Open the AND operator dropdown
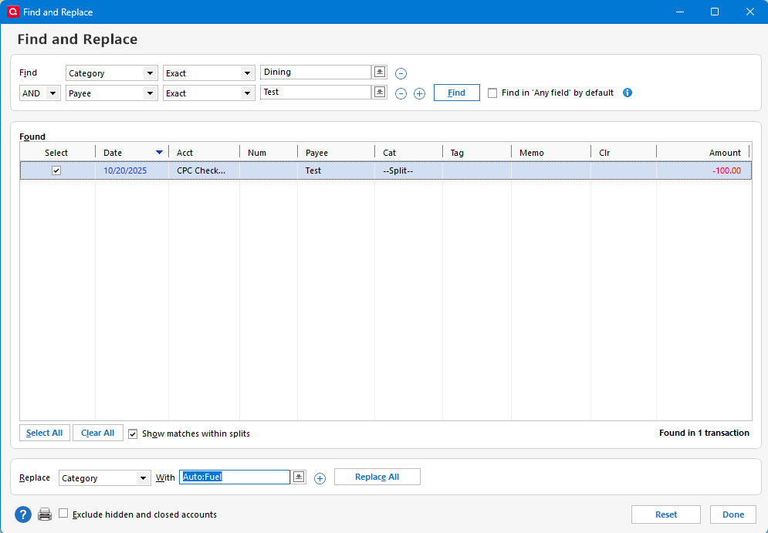Viewport: 768px width, 533px height. coord(40,93)
